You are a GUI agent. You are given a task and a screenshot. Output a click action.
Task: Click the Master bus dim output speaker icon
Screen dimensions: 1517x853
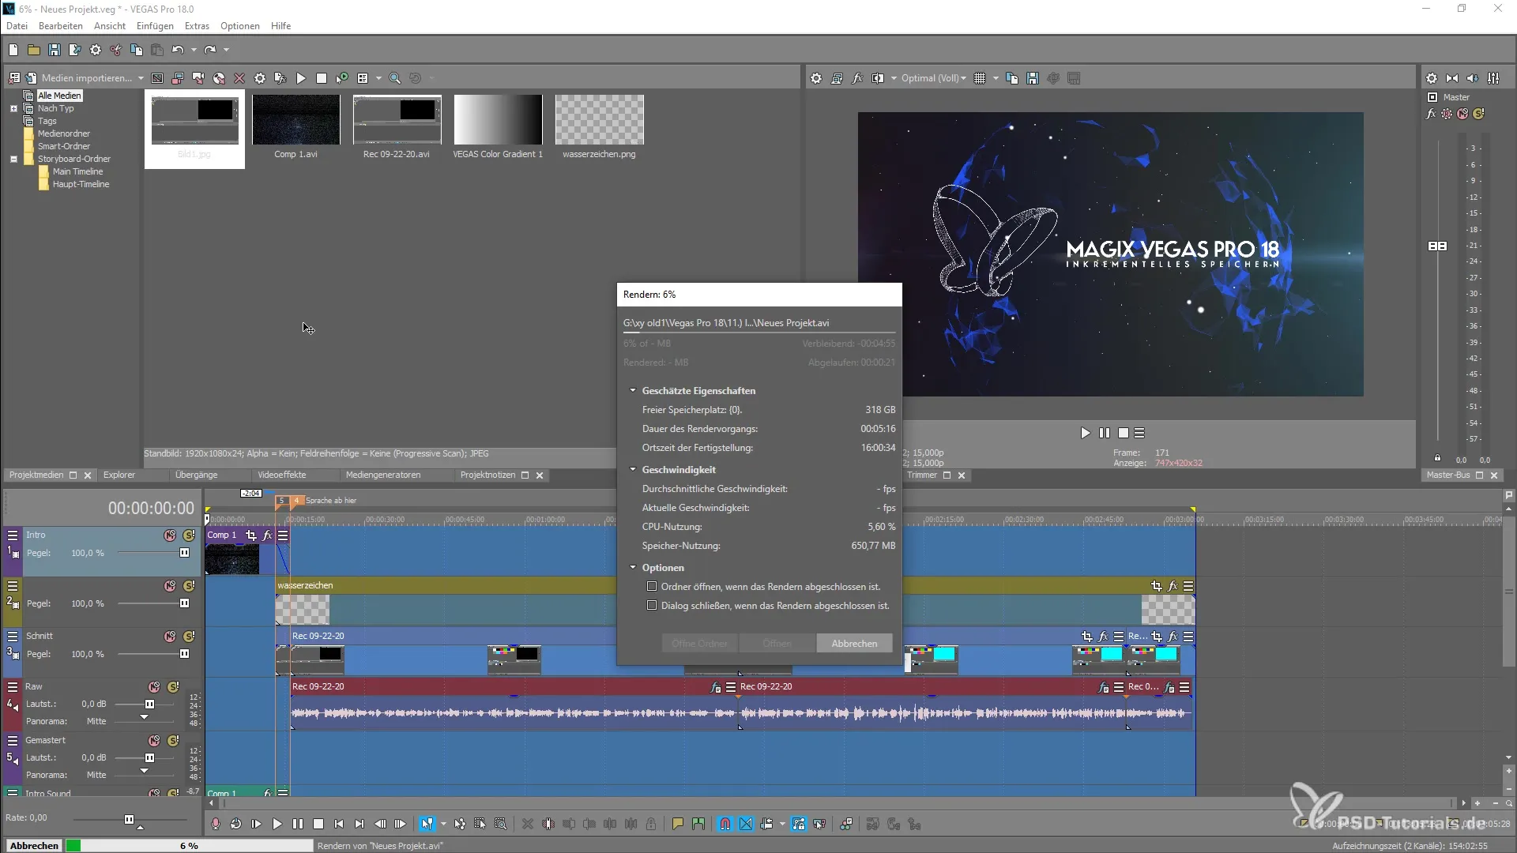click(1473, 78)
